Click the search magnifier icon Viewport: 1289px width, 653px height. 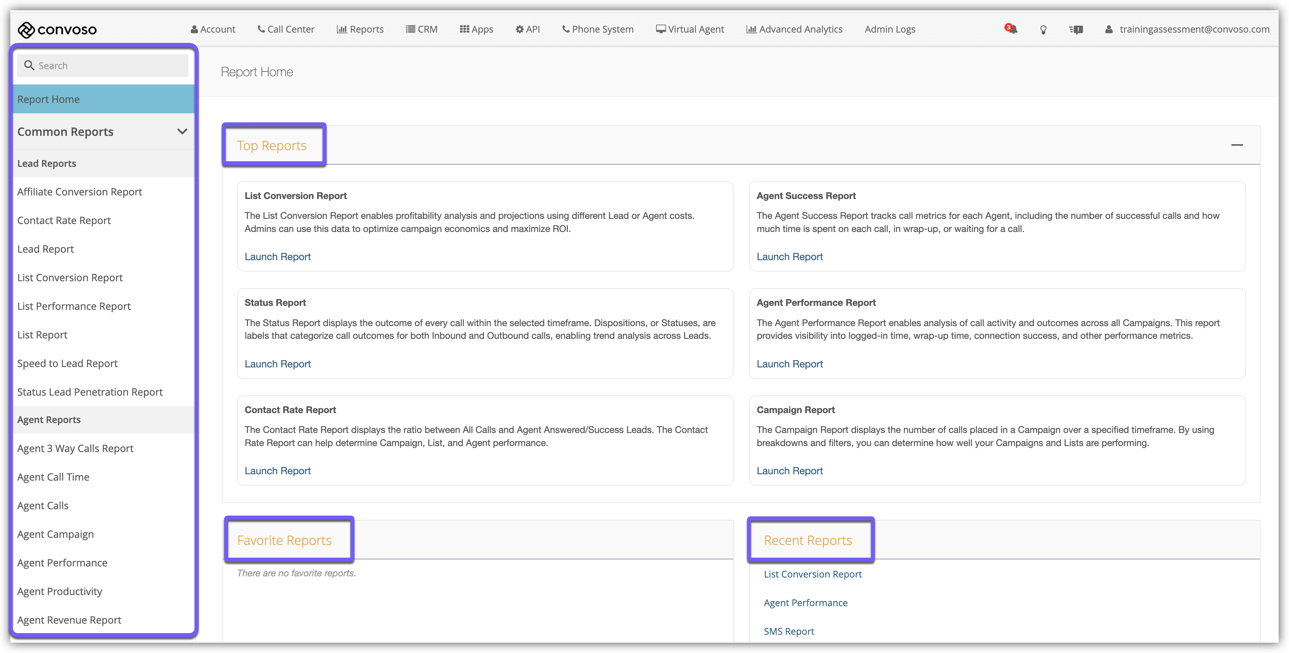point(29,66)
